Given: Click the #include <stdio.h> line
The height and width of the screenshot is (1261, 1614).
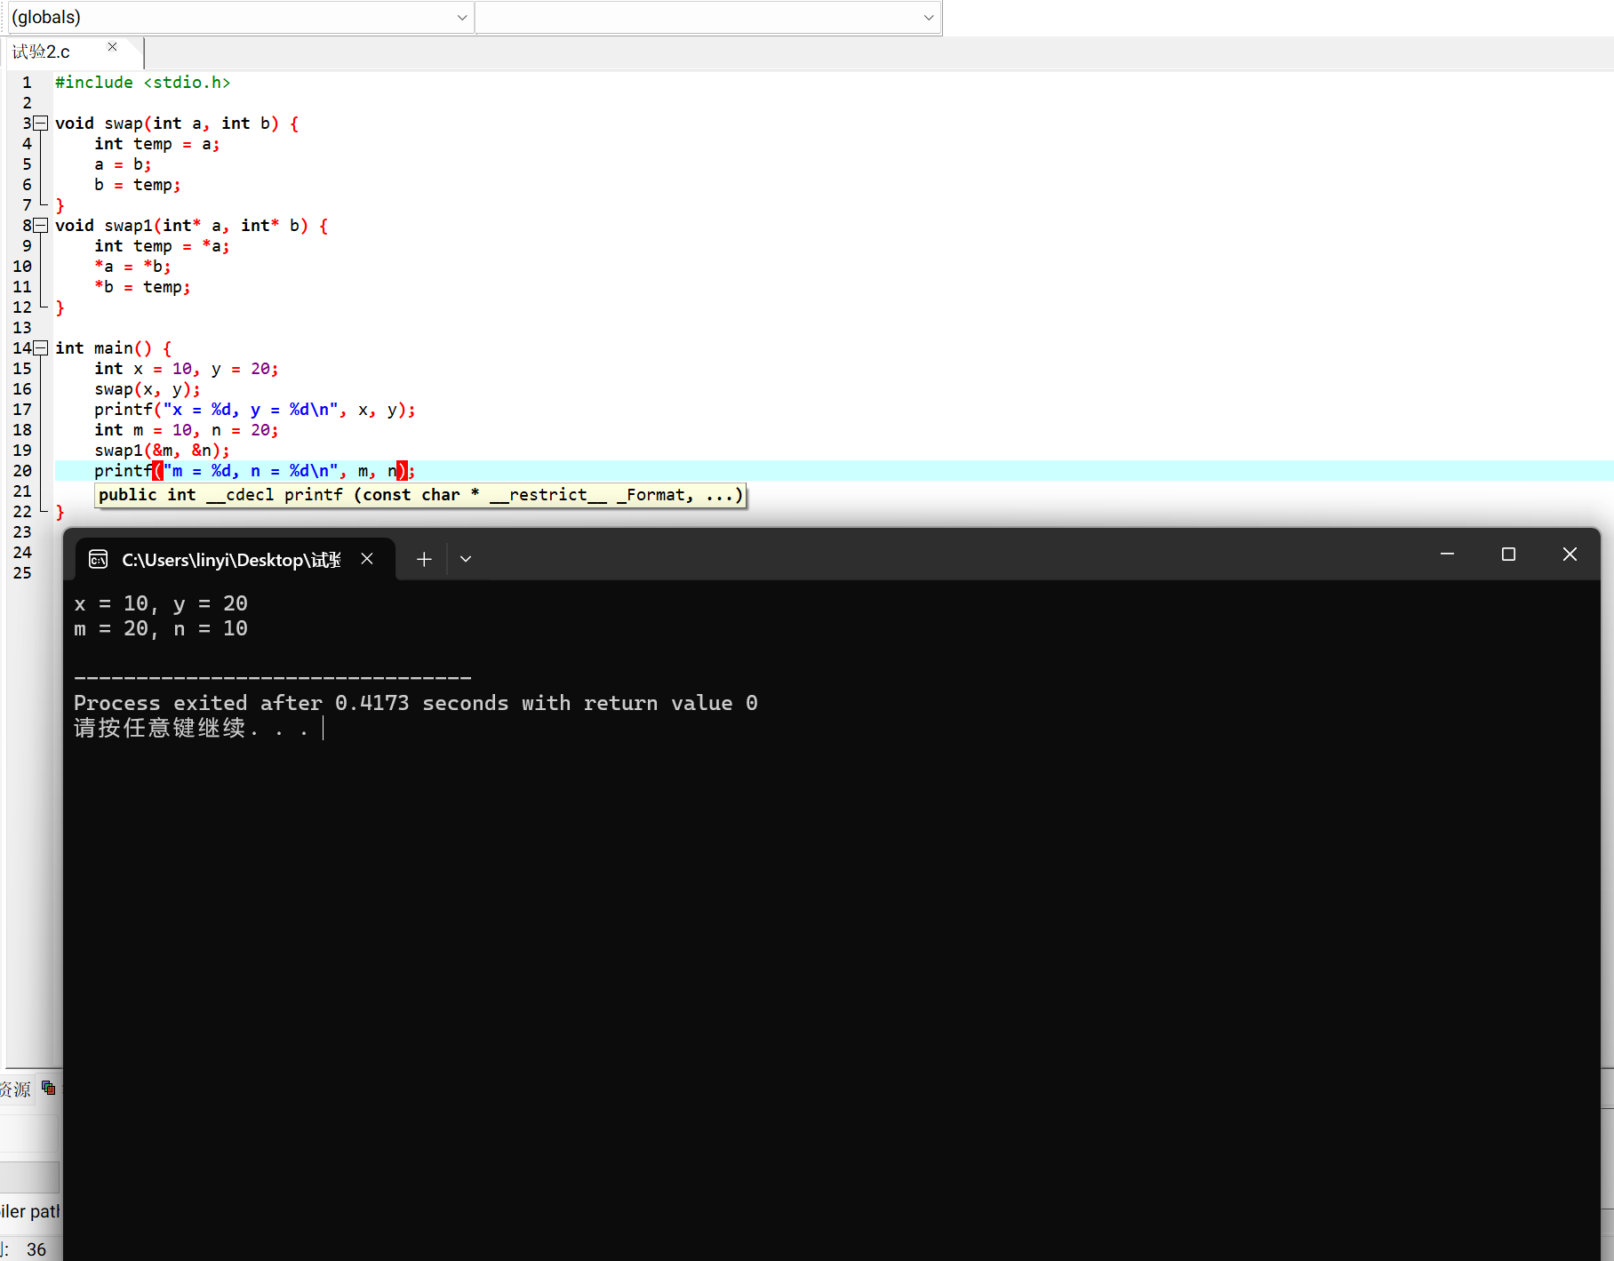Looking at the screenshot, I should pos(143,83).
